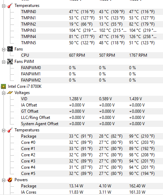Select the VID voltage row
Screen dimensions: 163x195
tap(92, 99)
